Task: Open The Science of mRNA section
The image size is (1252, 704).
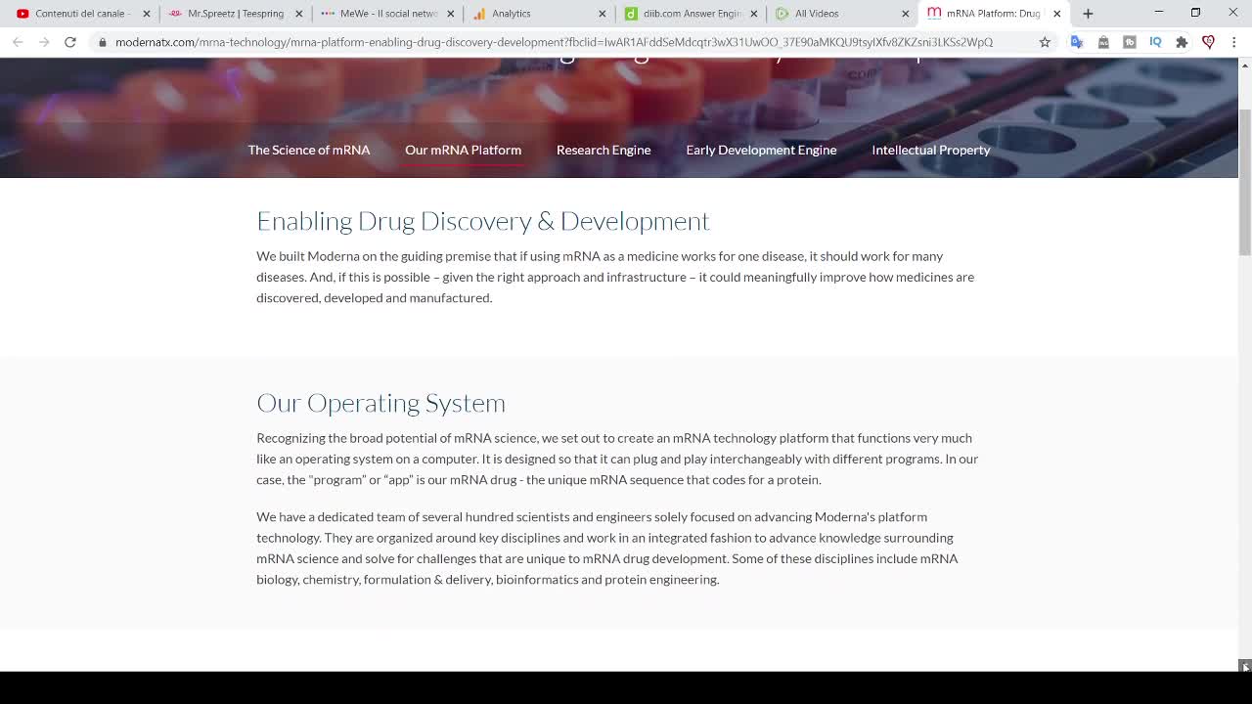Action: (x=309, y=150)
